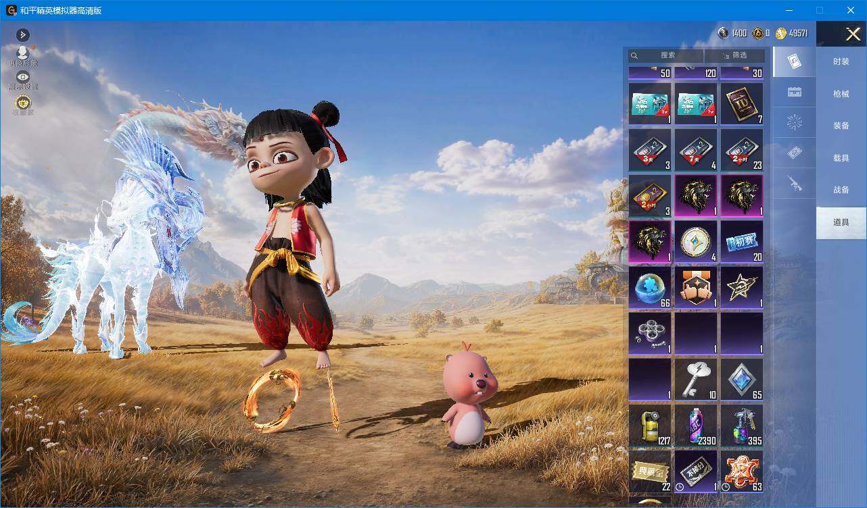Expand the collapsed left side arrow button

click(x=23, y=34)
